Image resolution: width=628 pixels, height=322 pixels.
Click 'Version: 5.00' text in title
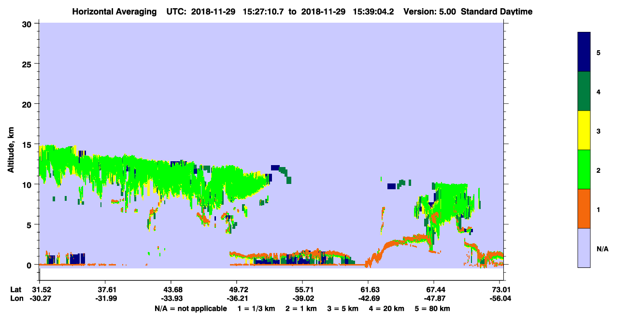pyautogui.click(x=429, y=12)
